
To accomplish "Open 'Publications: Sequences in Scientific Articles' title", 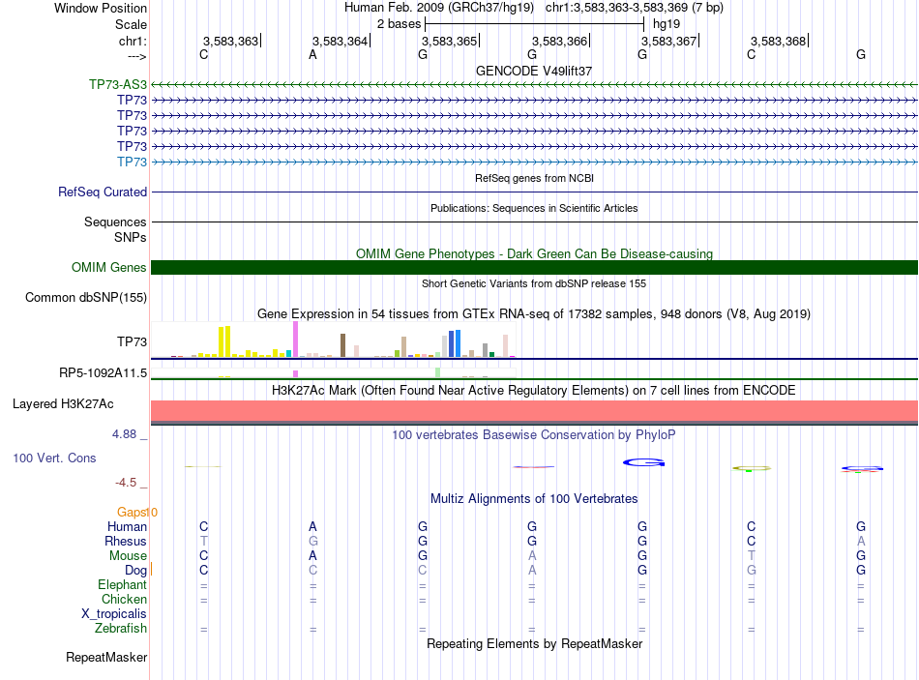I will [534, 208].
